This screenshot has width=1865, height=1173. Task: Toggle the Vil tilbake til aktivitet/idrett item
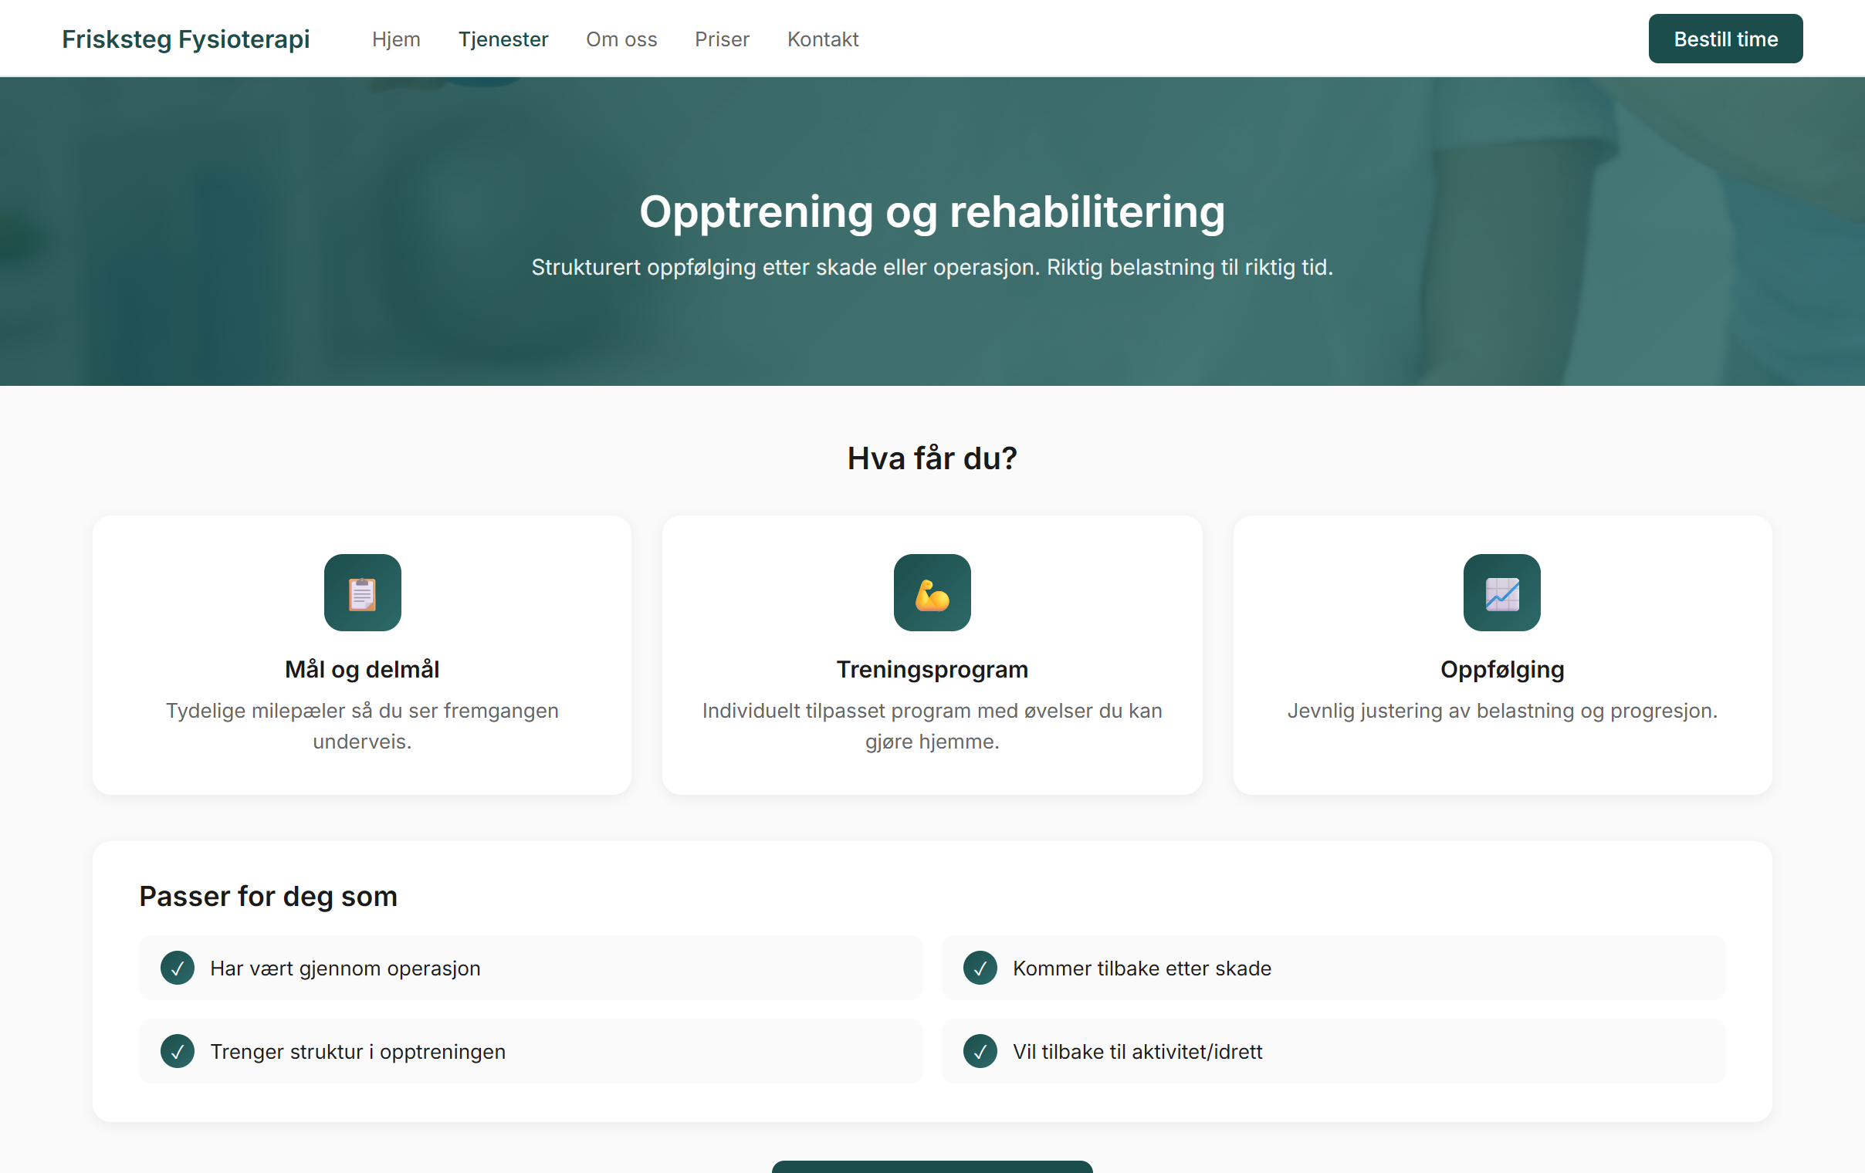pos(1332,1051)
